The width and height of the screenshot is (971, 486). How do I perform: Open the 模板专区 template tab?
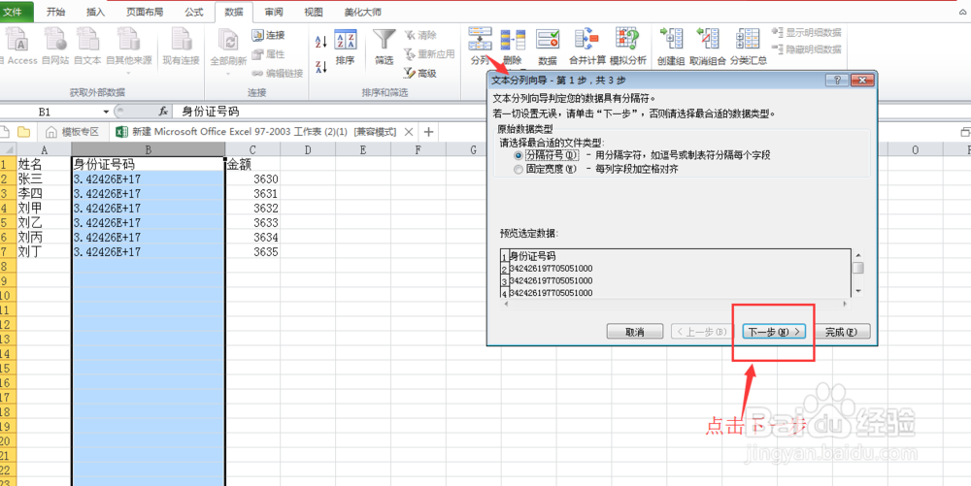[x=75, y=132]
